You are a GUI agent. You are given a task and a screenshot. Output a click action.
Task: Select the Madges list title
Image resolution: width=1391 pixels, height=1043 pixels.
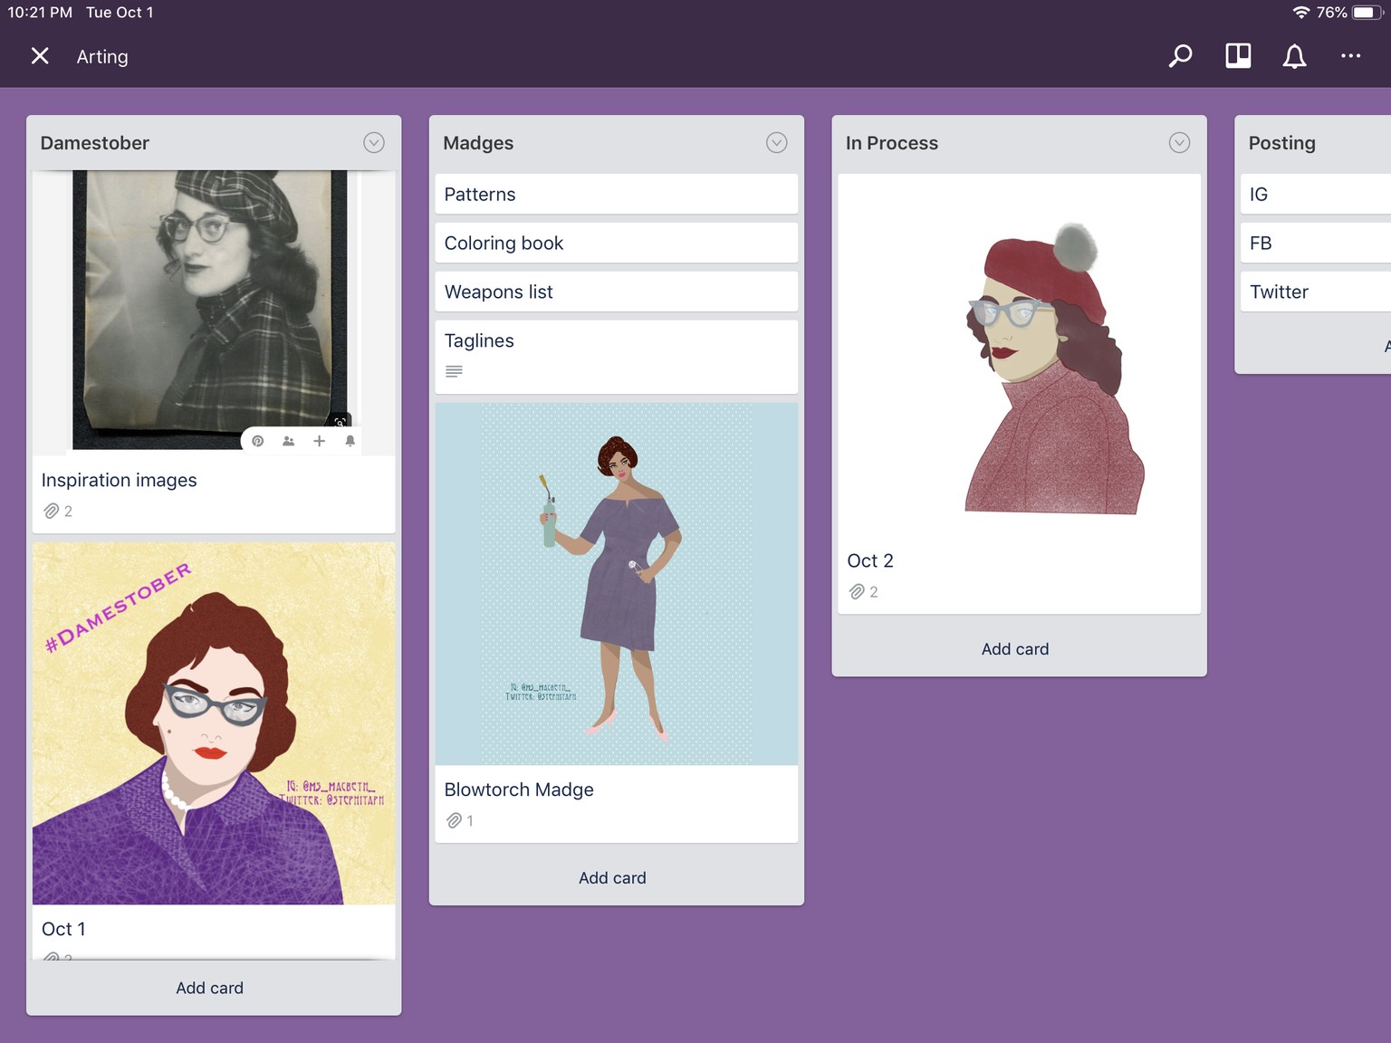478,143
